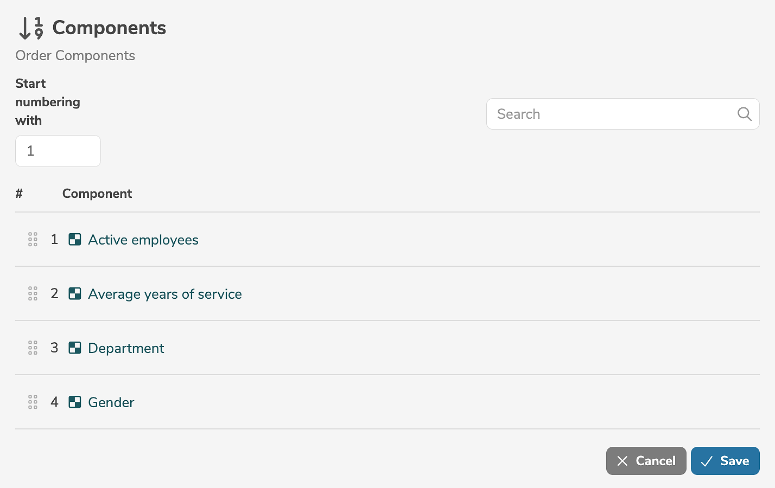Click the component icon next to Average years of service
The width and height of the screenshot is (775, 488).
pyautogui.click(x=75, y=293)
